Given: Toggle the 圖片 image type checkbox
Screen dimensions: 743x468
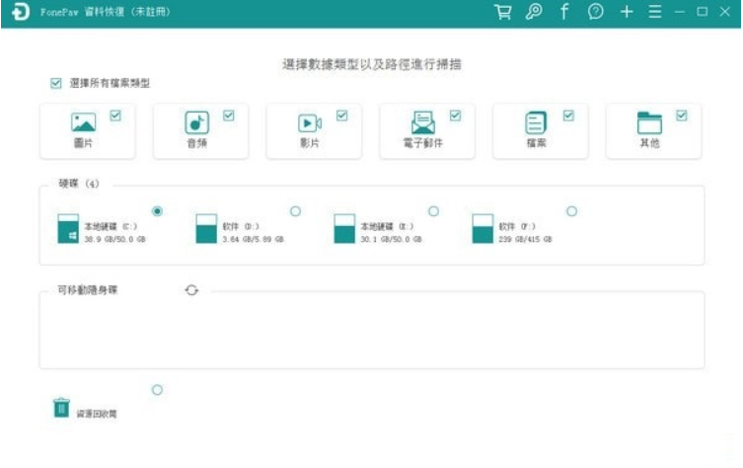Looking at the screenshot, I should coord(115,116).
